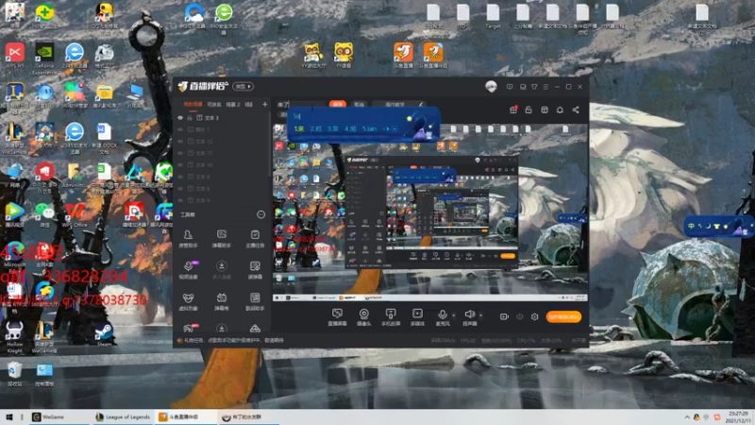
Task: Click the orange start-live button
Action: [x=563, y=316]
